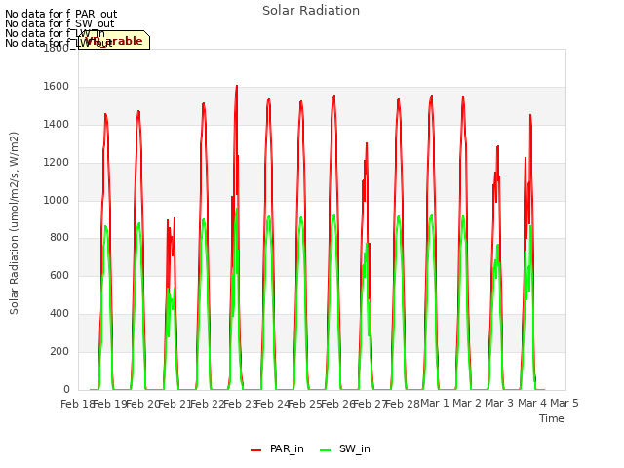Image resolution: width=624 pixels, height=468 pixels.
Task: Click the Time x-axis title
Action: coord(552,418)
